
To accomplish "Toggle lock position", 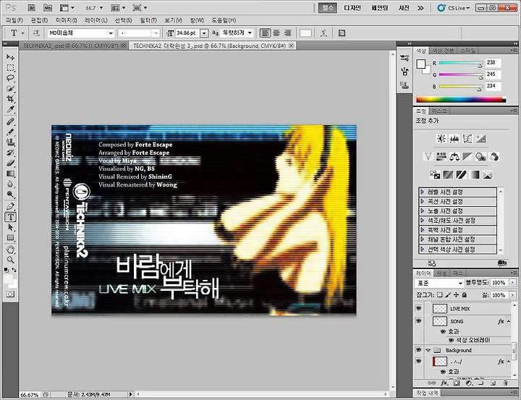I will tap(456, 294).
